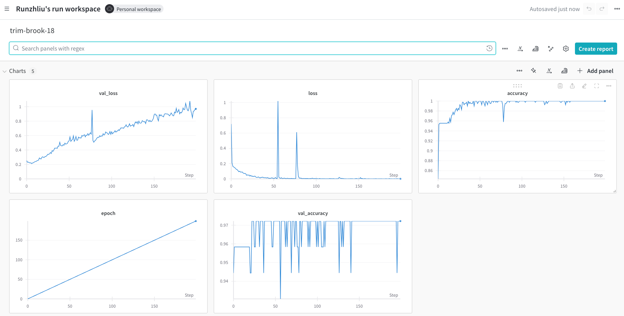Screen dimensions: 624x316
Task: Open the workspace settings gear
Action: (566, 49)
